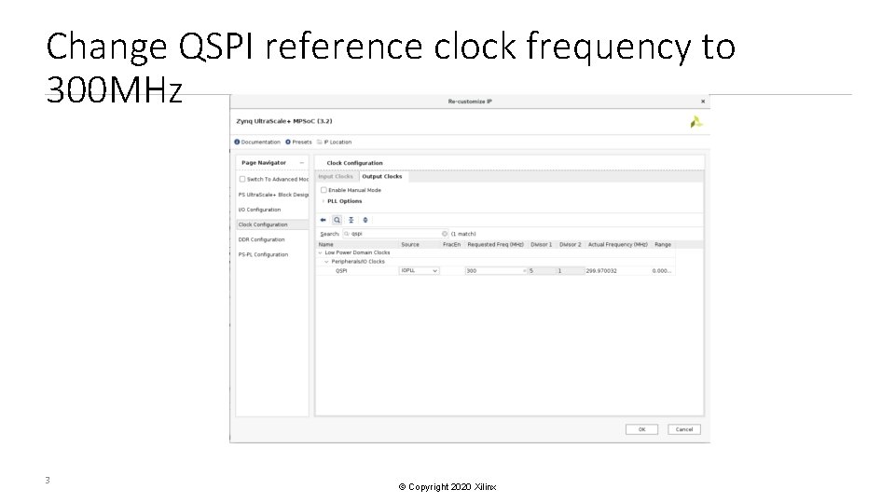Open DDR Configuration page
895x503 pixels.
tap(261, 240)
